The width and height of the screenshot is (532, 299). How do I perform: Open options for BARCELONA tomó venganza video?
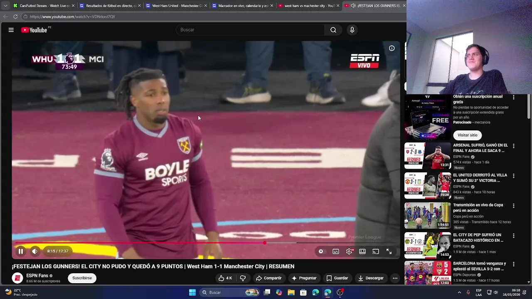[514, 264]
